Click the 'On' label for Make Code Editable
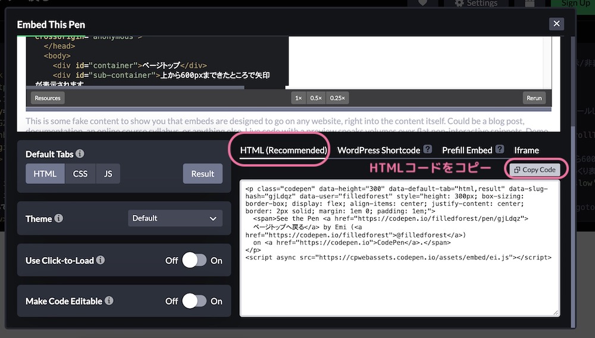The width and height of the screenshot is (595, 338). tap(217, 301)
